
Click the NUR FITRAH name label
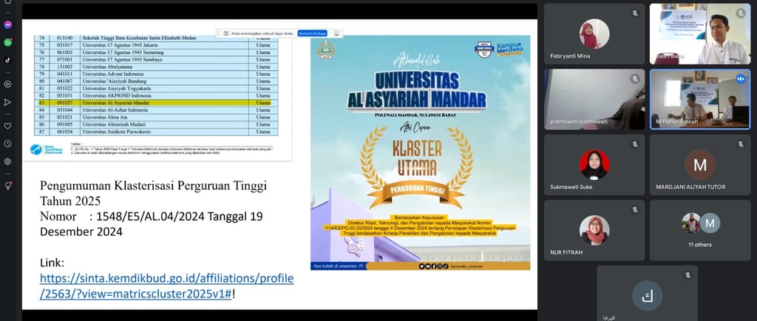565,252
